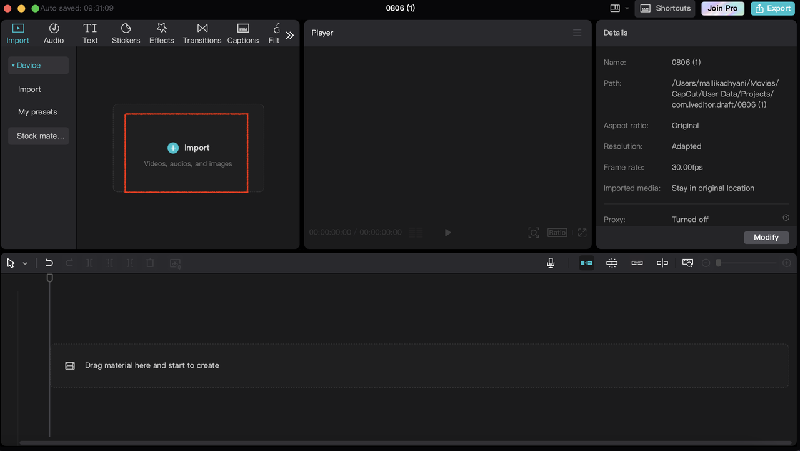This screenshot has width=800, height=451.
Task: Open the hidden tabs with the double-chevron
Action: click(x=289, y=35)
